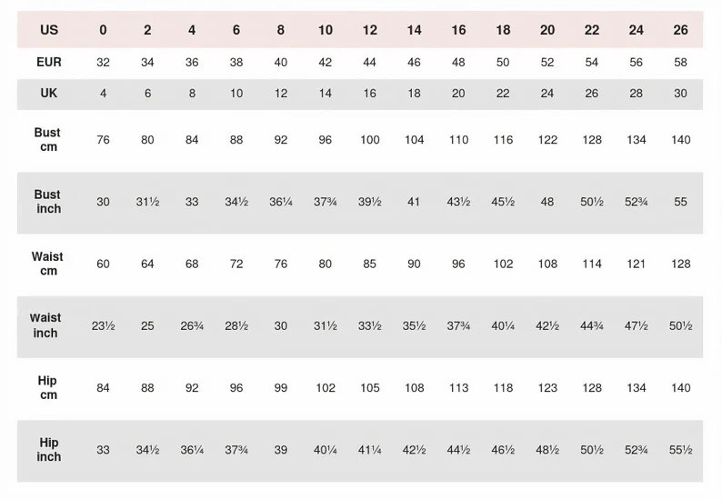Click the UK row label
The height and width of the screenshot is (499, 722).
tap(49, 94)
